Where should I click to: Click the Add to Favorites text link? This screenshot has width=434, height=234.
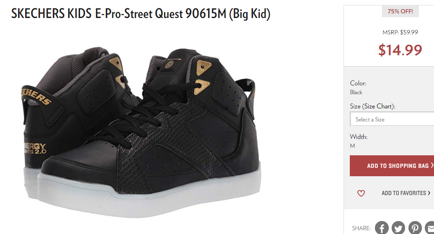(x=403, y=193)
